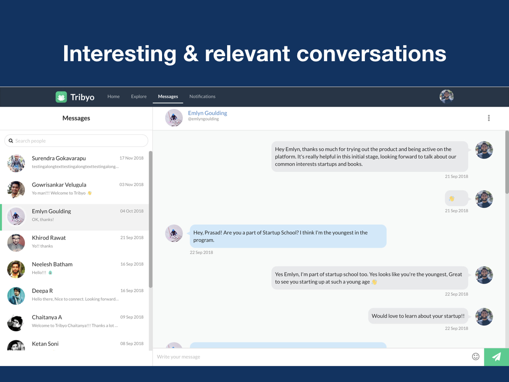
Task: Click the waving hand emoji message bubble
Action: [456, 198]
